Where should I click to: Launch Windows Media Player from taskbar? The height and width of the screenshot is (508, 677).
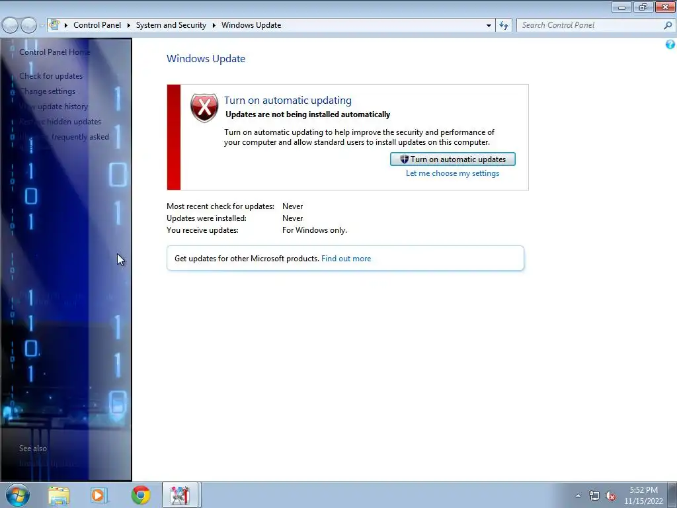(99, 495)
